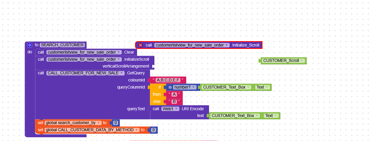
Task: Select the .GetQuery call block label
Action: 136,73
